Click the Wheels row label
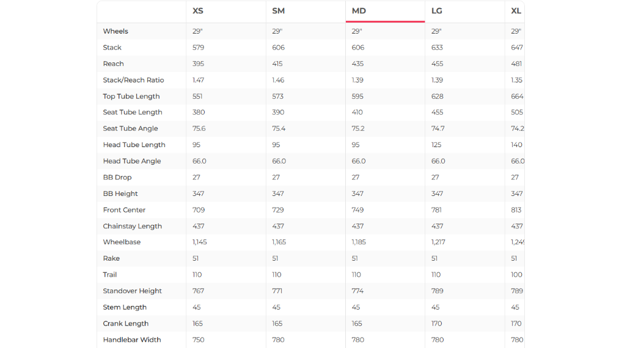This screenshot has width=619, height=348. (115, 31)
